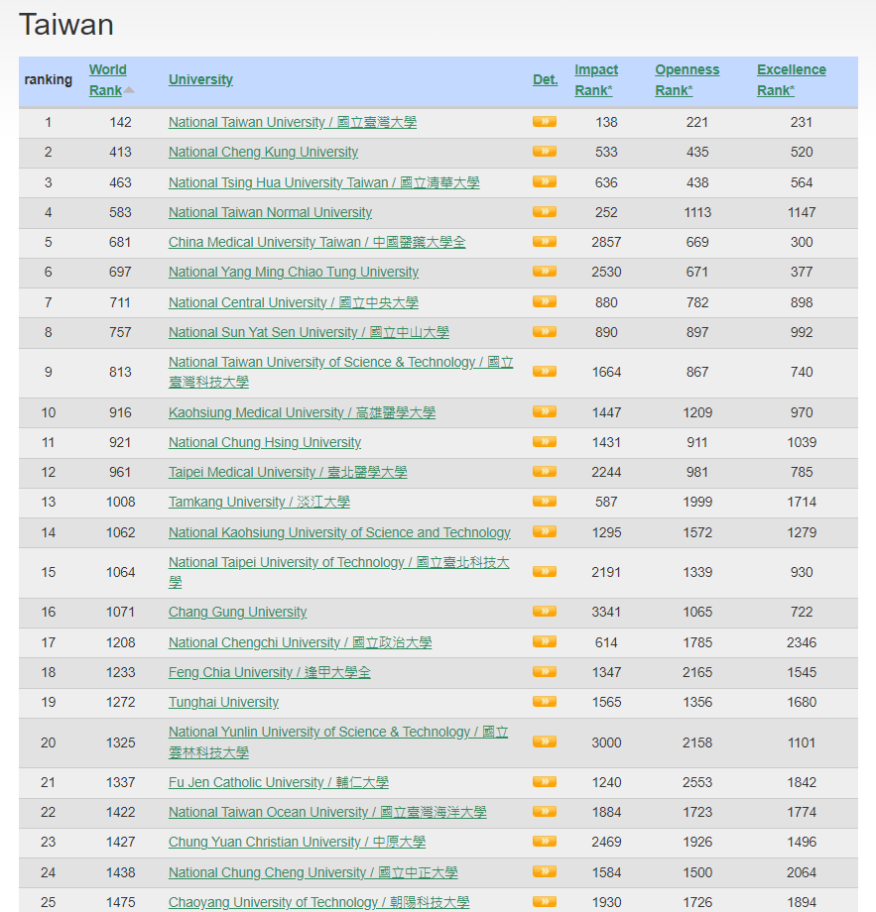Image resolution: width=876 pixels, height=912 pixels.
Task: Open details icon for National Tsing Hua University
Action: coord(545,181)
